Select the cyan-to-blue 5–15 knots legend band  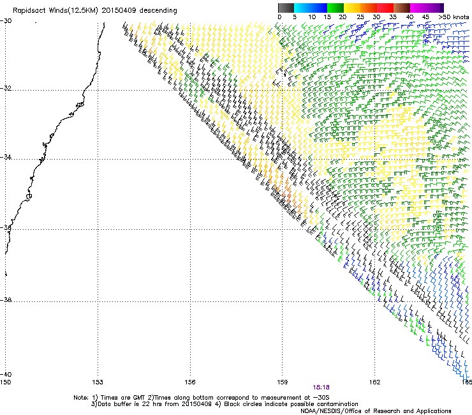click(311, 8)
